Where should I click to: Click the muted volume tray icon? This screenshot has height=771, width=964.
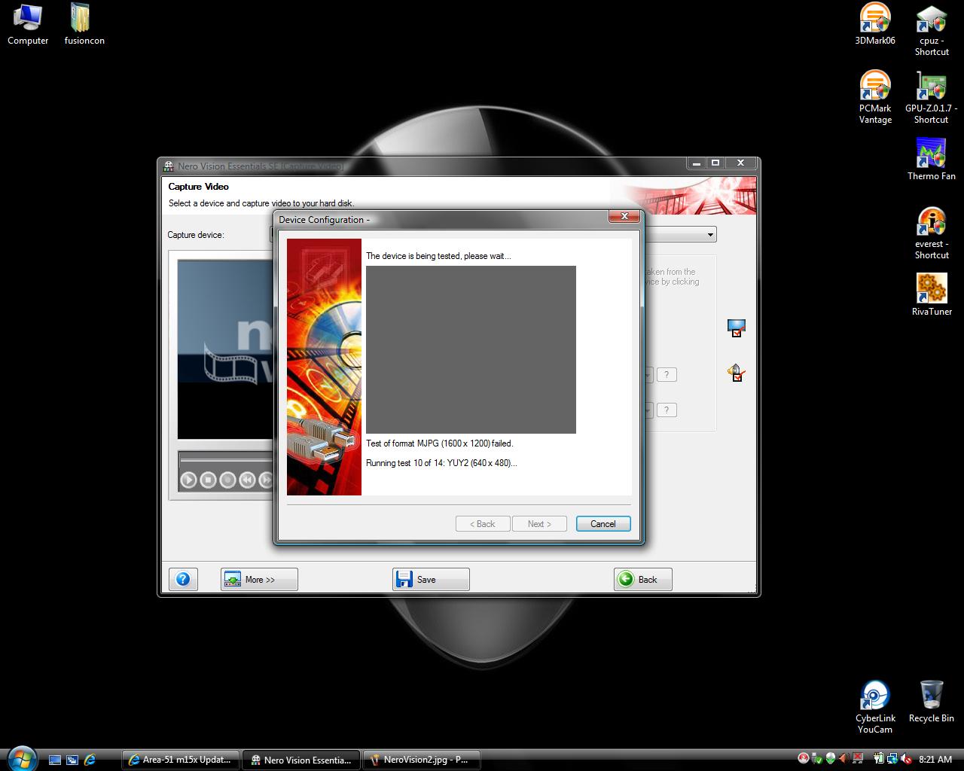click(x=906, y=759)
